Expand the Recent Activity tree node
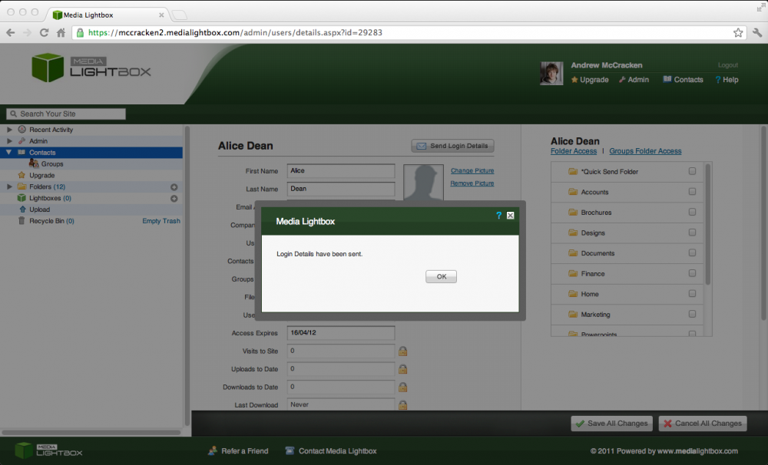The height and width of the screenshot is (465, 768). pos(10,130)
